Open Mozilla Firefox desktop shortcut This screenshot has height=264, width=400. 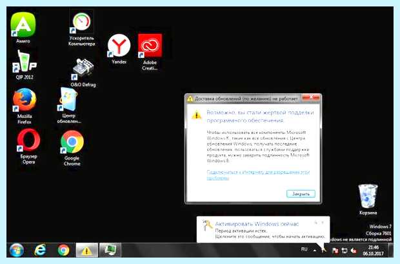coord(25,106)
